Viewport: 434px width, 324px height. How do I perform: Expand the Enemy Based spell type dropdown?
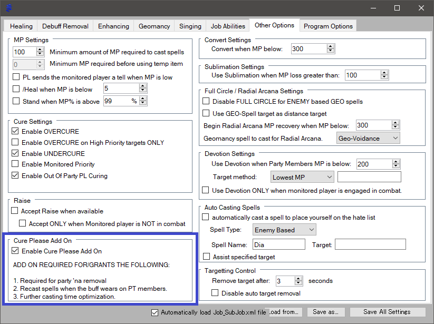pyautogui.click(x=284, y=230)
